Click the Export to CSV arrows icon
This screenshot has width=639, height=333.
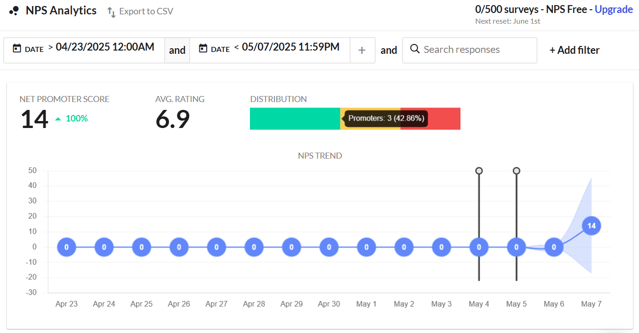tap(111, 12)
